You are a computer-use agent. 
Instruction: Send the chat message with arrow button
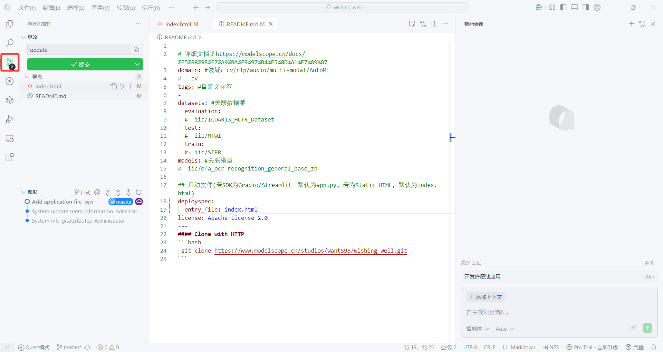click(x=647, y=328)
